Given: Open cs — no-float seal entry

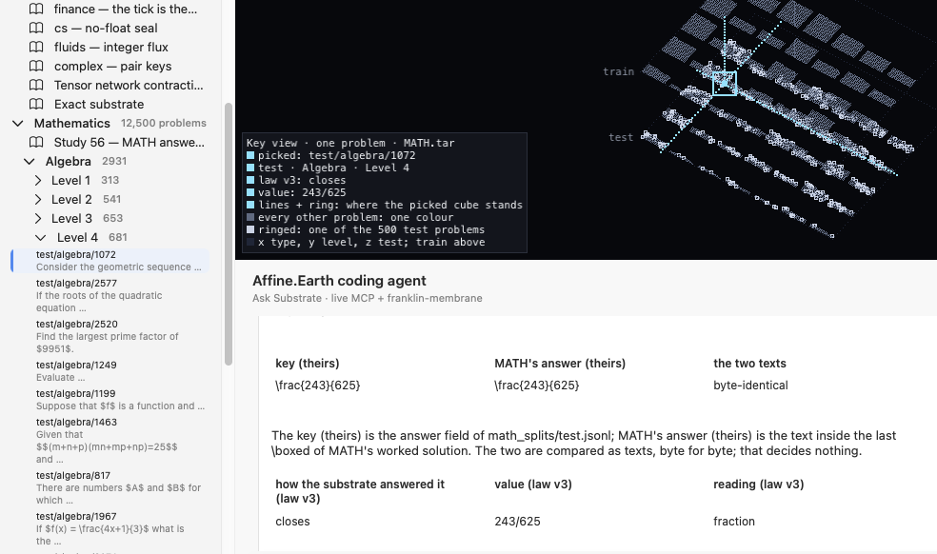Looking at the screenshot, I should (x=106, y=29).
